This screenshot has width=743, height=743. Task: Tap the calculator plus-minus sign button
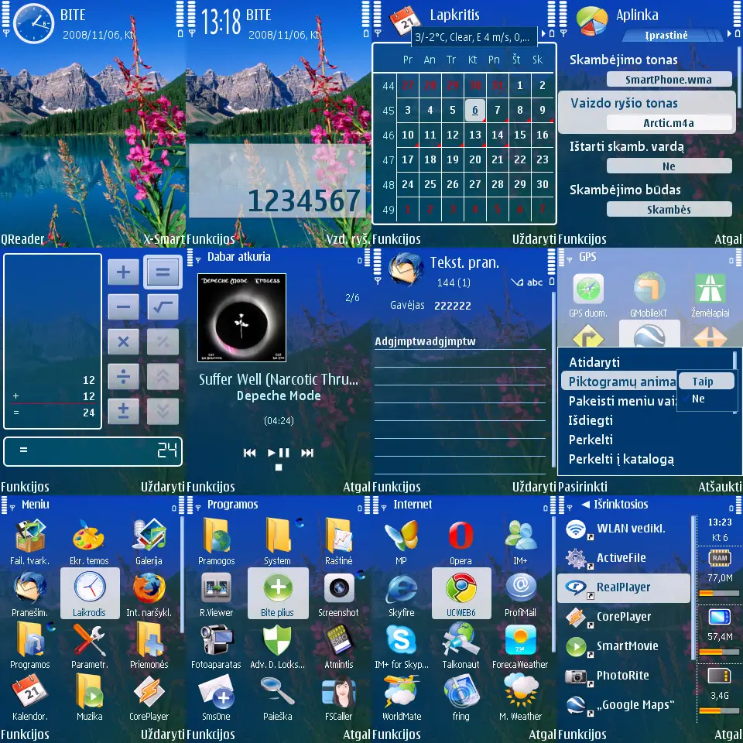123,411
